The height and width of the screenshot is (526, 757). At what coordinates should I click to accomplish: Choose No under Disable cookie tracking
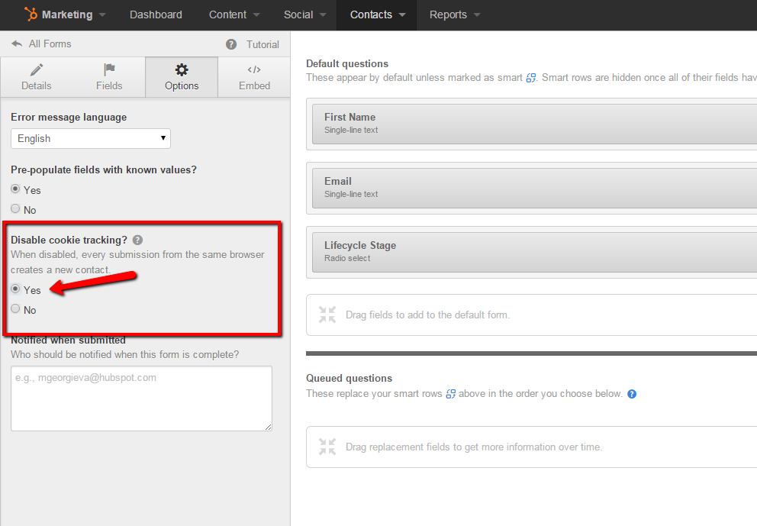point(15,309)
